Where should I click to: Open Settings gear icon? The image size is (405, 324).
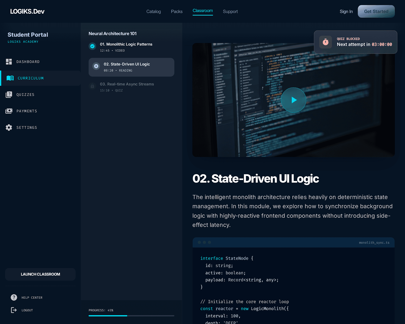click(9, 128)
